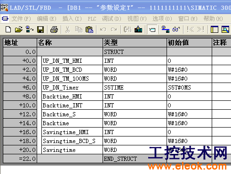Click the online partner connection icon
The width and height of the screenshot is (231, 174).
tap(30, 30)
